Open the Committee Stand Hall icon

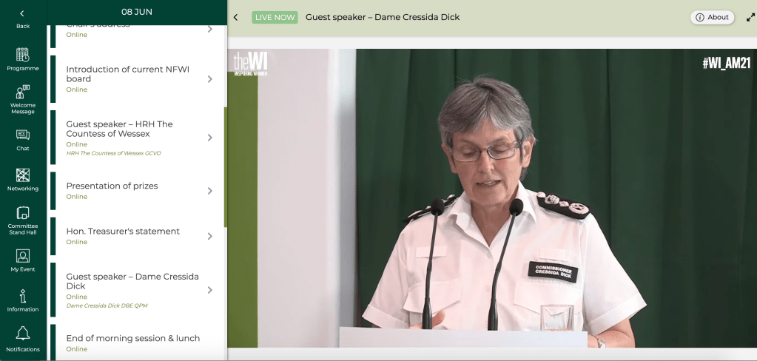[23, 213]
